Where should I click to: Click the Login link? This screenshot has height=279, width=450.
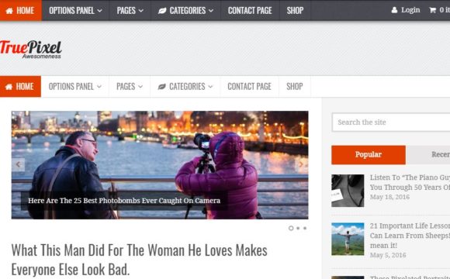pyautogui.click(x=410, y=10)
